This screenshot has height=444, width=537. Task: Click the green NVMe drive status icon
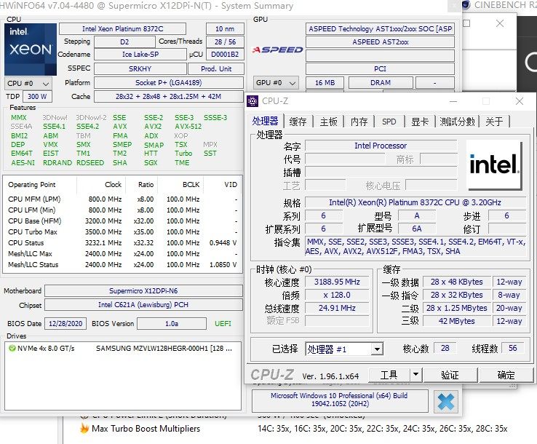[x=12, y=349]
